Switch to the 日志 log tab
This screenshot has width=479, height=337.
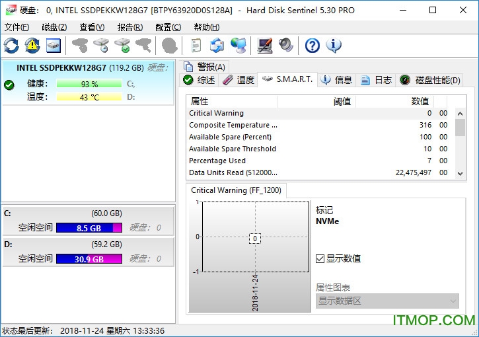[x=376, y=80]
